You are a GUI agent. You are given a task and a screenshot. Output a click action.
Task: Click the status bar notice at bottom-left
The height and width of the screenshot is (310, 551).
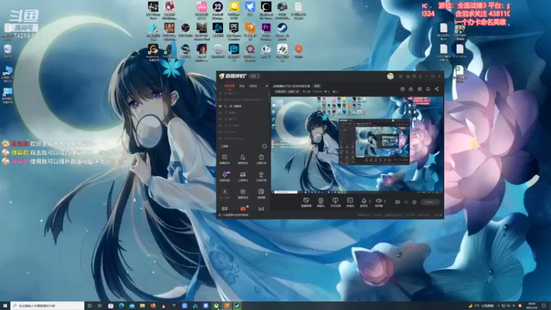coord(233,215)
